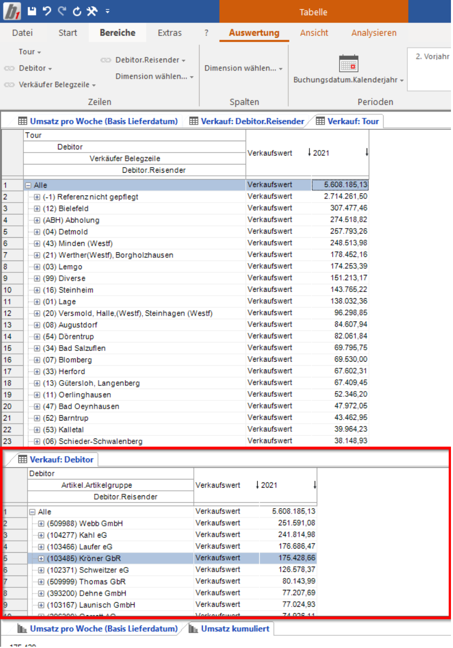The height and width of the screenshot is (648, 453).
Task: Switch to the Analysieren tab
Action: point(374,33)
